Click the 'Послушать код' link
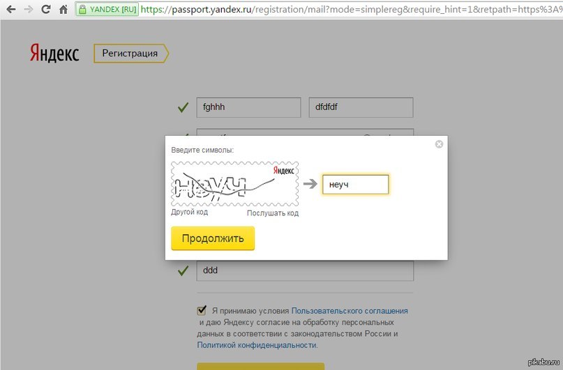 (273, 213)
